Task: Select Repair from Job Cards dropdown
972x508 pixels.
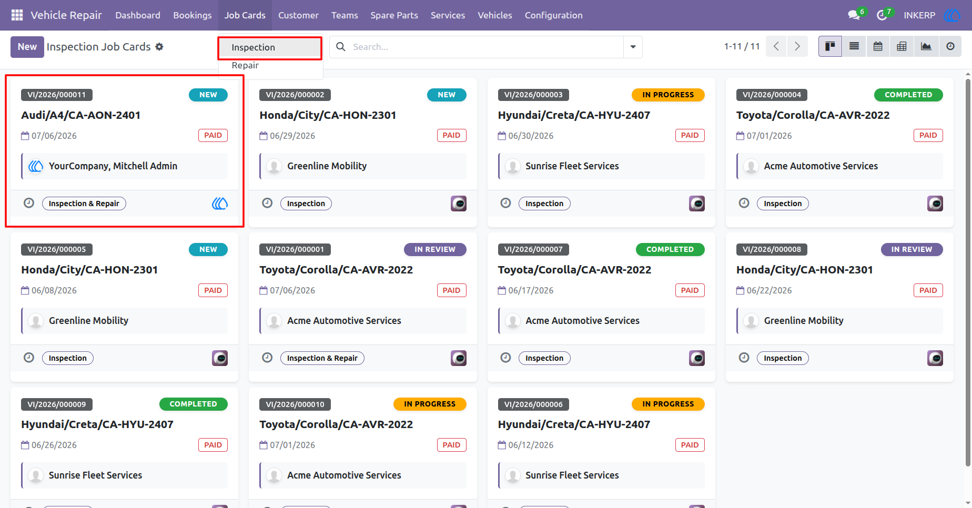Action: [270, 65]
